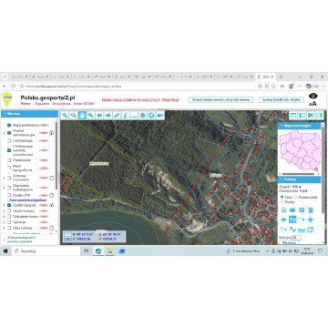Click save disk icon in Pomiary panel
The image size is (328, 328).
pyautogui.click(x=302, y=210)
